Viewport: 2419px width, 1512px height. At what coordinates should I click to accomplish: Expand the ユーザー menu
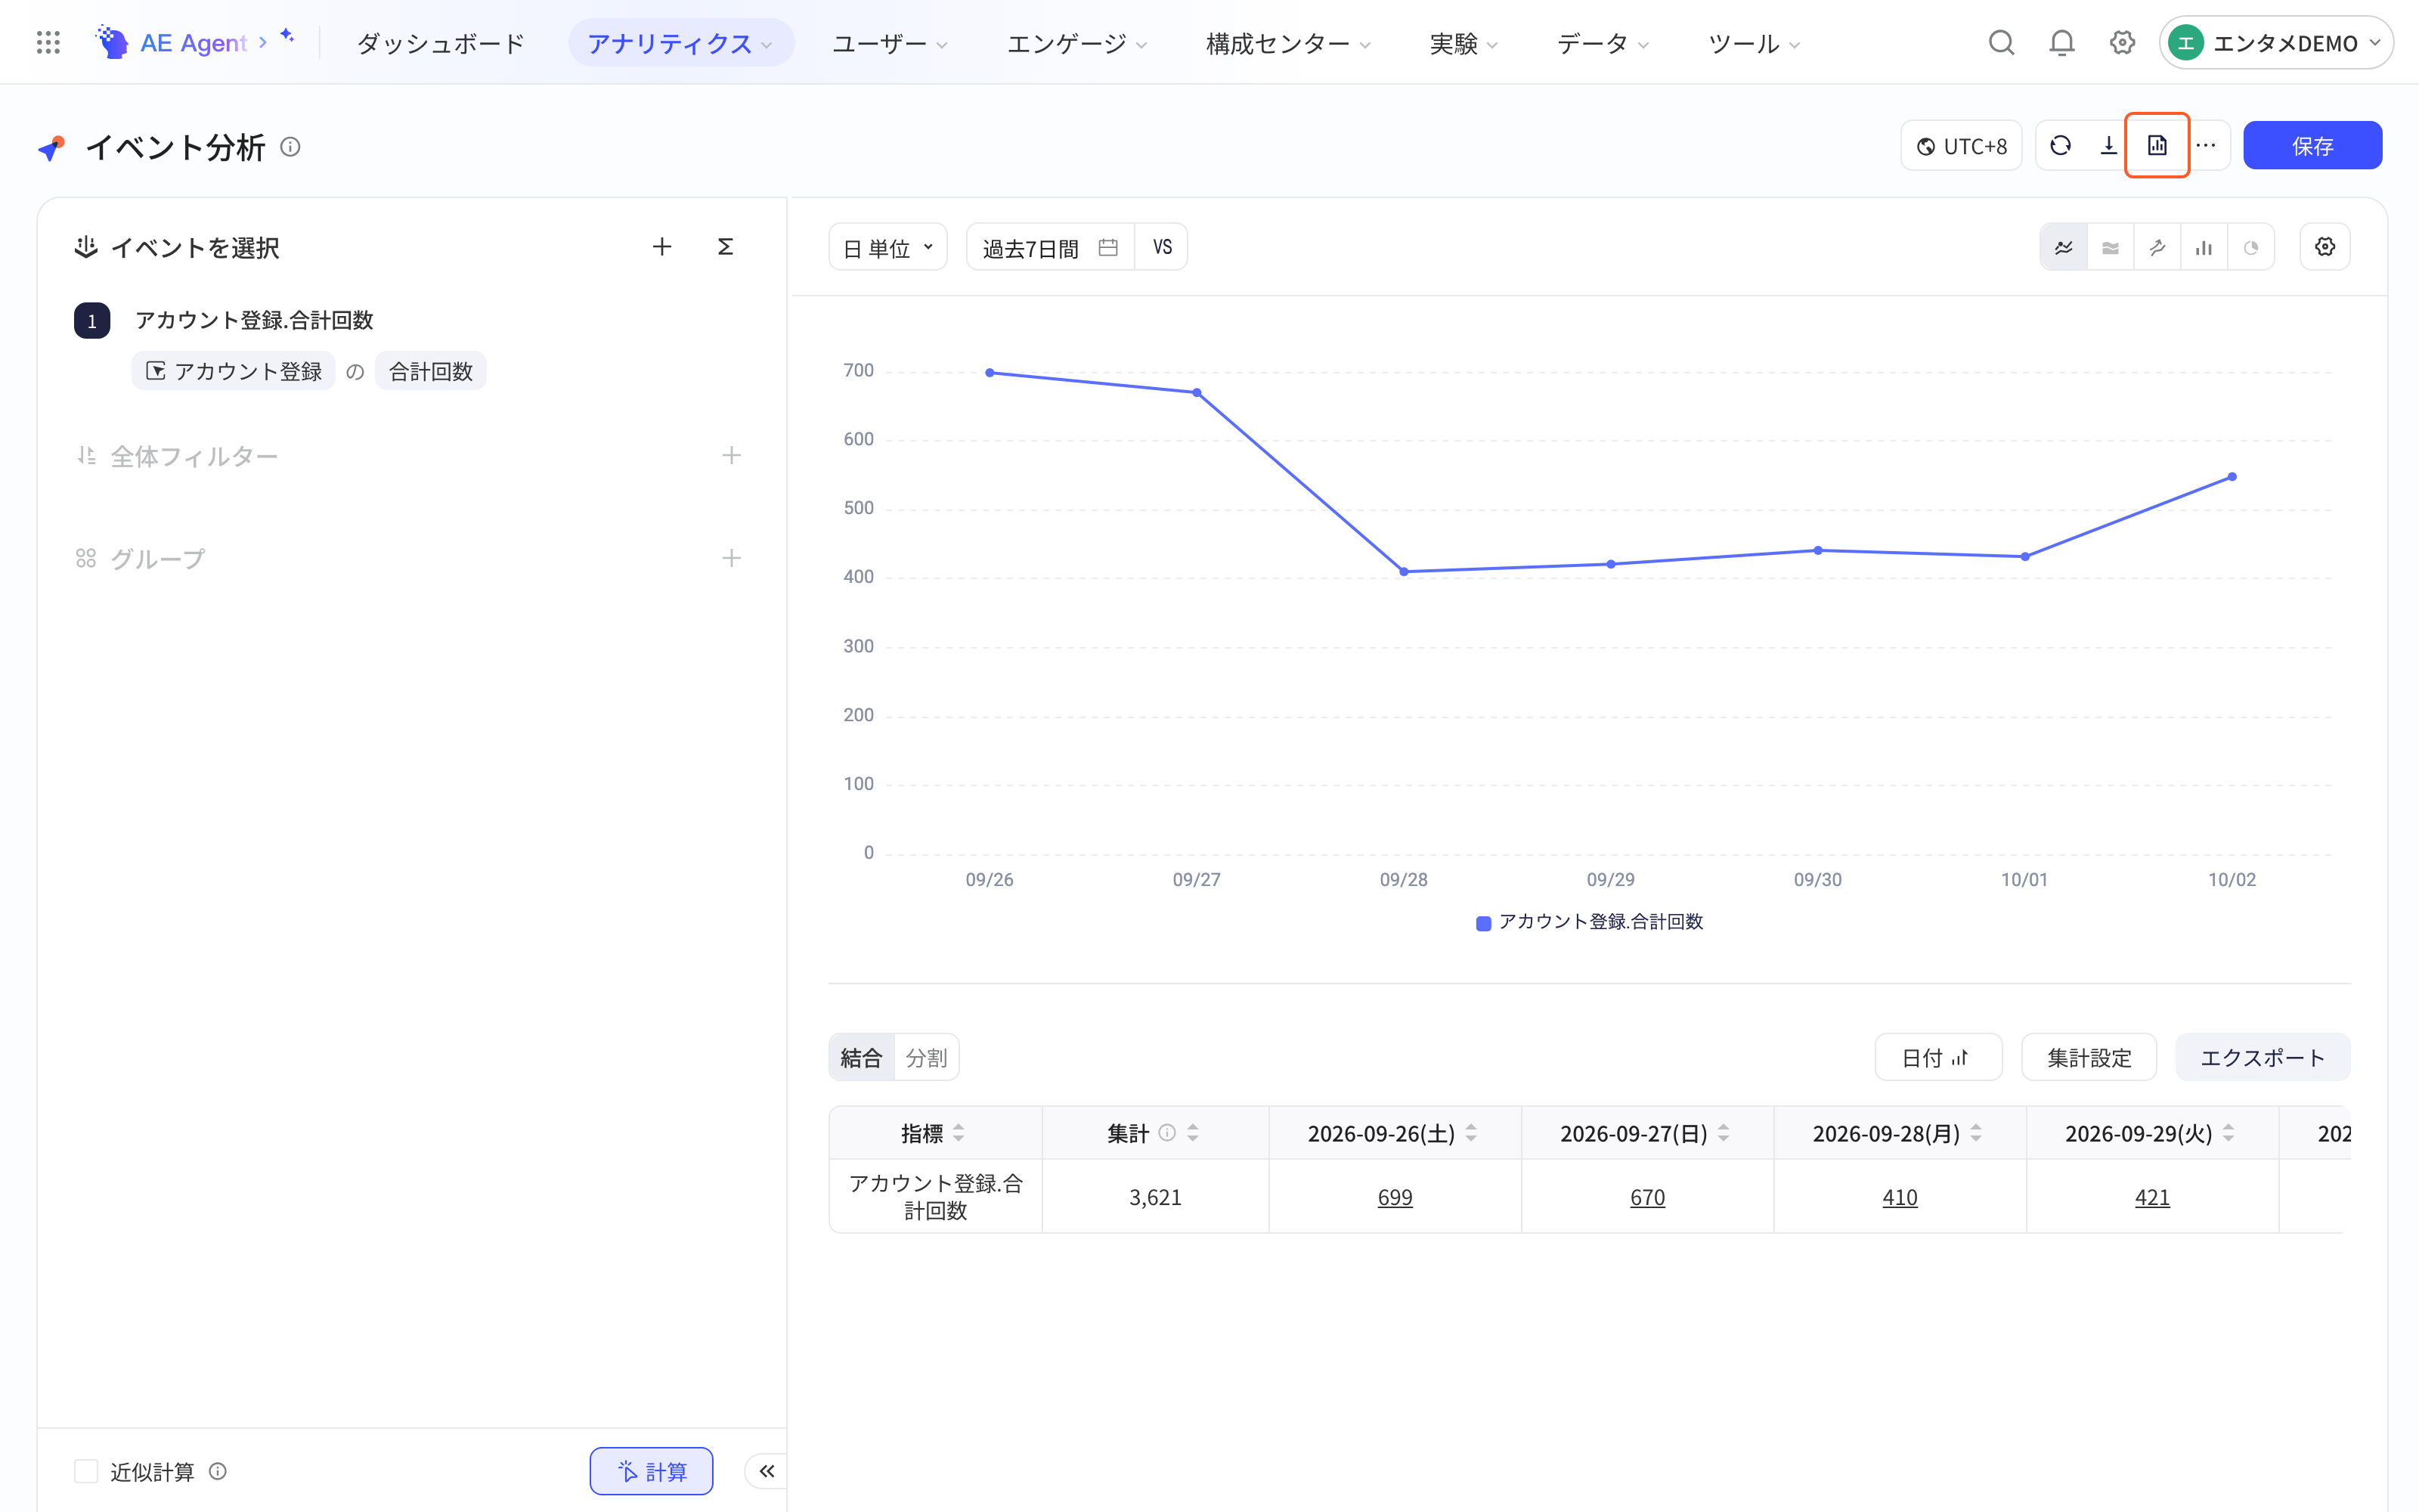(x=890, y=43)
